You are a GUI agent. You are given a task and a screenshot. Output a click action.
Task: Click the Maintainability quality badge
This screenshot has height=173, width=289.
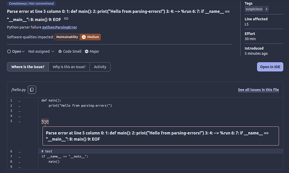pos(67,37)
